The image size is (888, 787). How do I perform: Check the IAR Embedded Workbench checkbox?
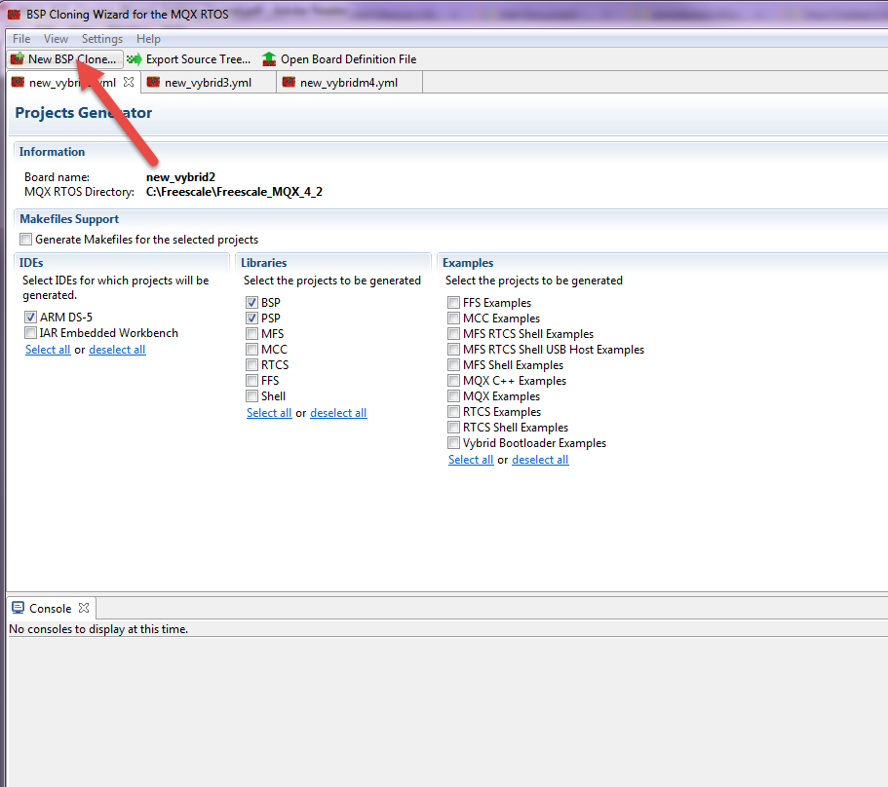(x=30, y=333)
